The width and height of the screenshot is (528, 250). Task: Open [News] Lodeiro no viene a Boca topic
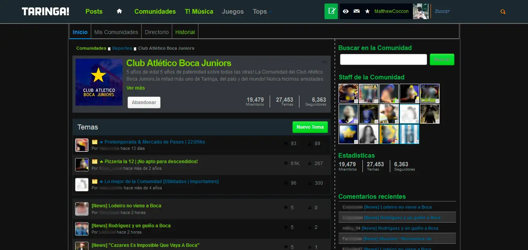(x=126, y=206)
